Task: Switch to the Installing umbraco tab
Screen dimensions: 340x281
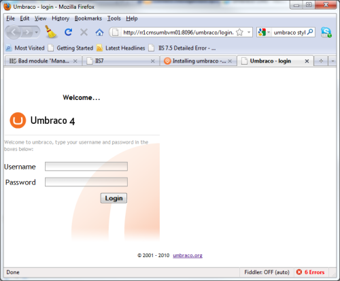Action: 198,61
